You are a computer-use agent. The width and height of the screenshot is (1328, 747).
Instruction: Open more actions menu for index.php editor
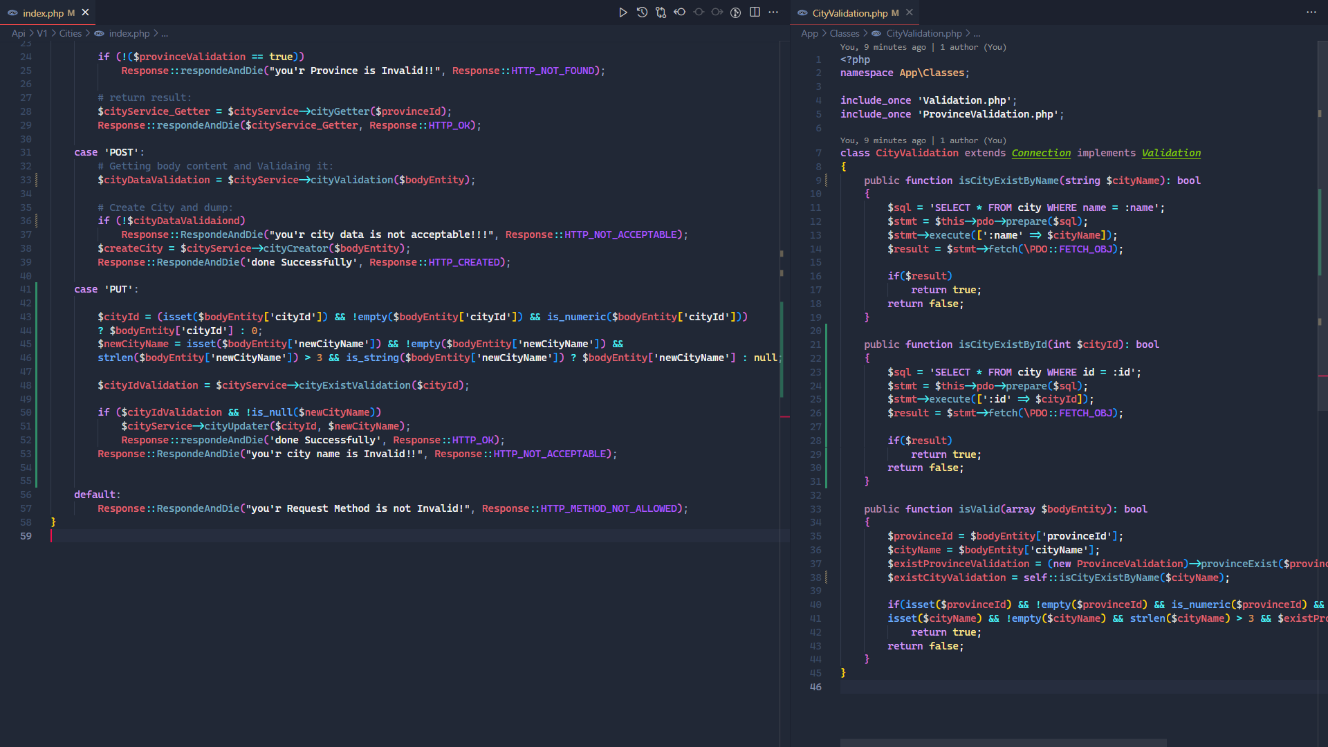[773, 12]
